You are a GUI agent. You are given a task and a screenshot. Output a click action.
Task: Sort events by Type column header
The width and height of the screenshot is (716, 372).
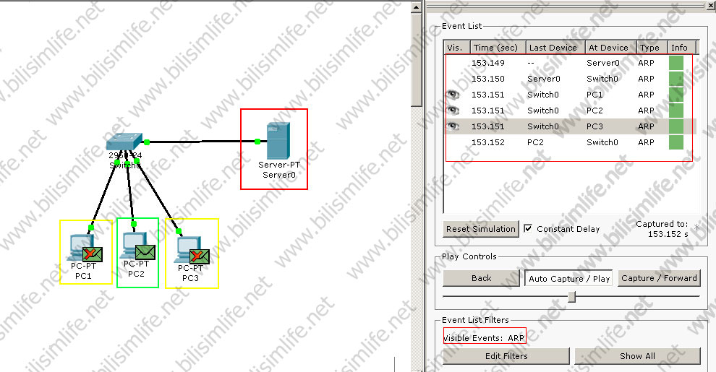651,48
